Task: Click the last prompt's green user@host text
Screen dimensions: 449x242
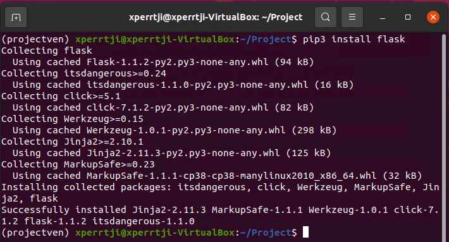Action: click(155, 233)
